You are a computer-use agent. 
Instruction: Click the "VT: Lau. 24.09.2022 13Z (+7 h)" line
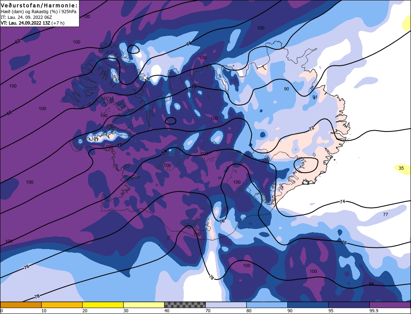(x=32, y=23)
